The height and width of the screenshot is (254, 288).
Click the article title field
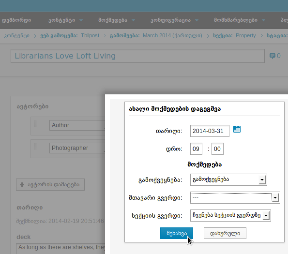click(137, 56)
